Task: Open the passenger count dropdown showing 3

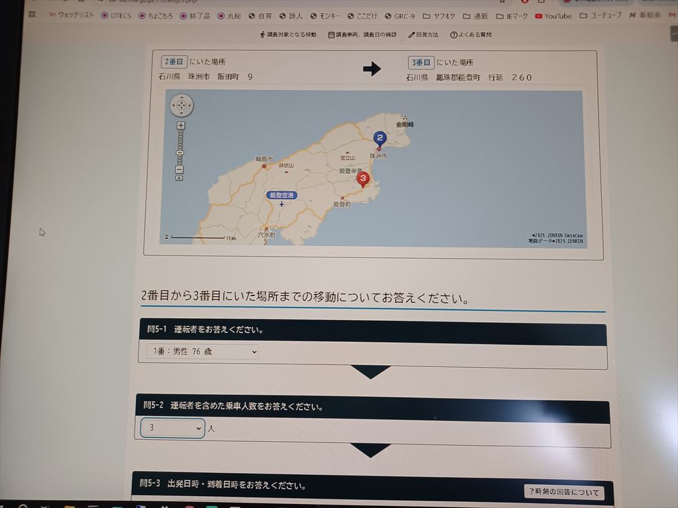Action: tap(173, 428)
